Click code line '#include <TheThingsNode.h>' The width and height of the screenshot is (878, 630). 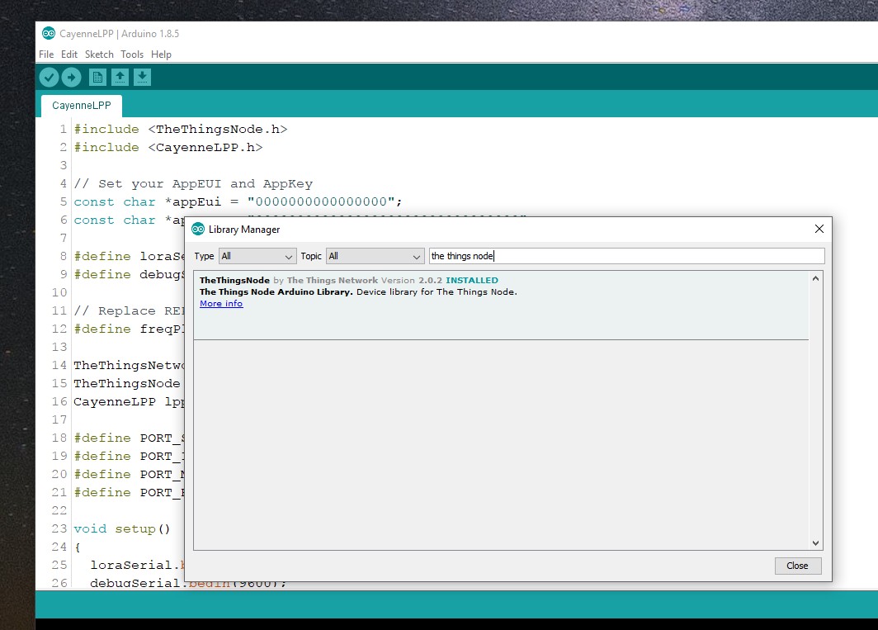181,130
